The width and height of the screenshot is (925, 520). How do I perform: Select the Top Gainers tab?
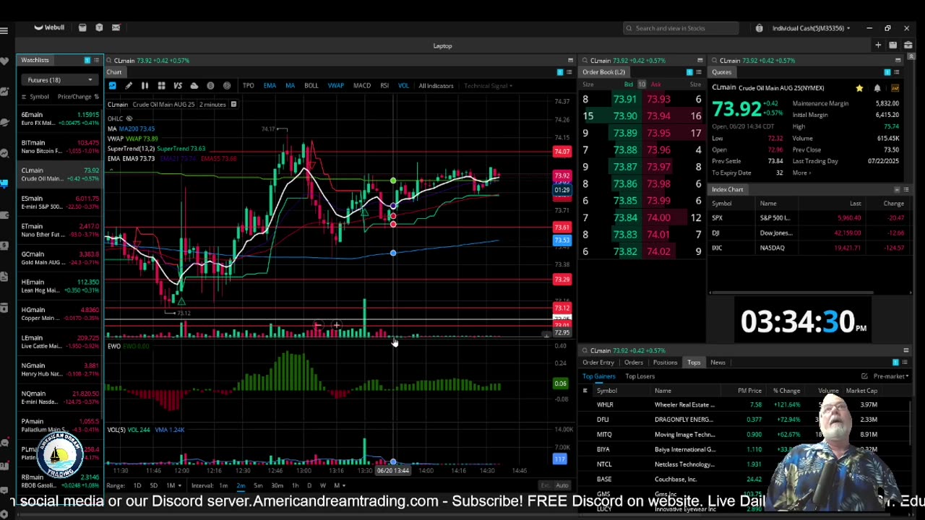tap(599, 376)
